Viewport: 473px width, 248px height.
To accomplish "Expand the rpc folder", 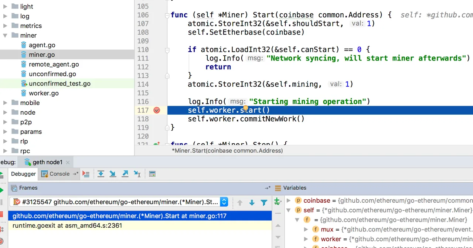I will click(5, 151).
